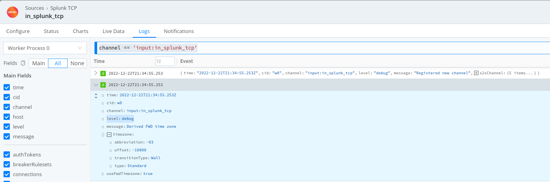550x182 pixels.
Task: Toggle the host field checkbox
Action: click(x=7, y=117)
